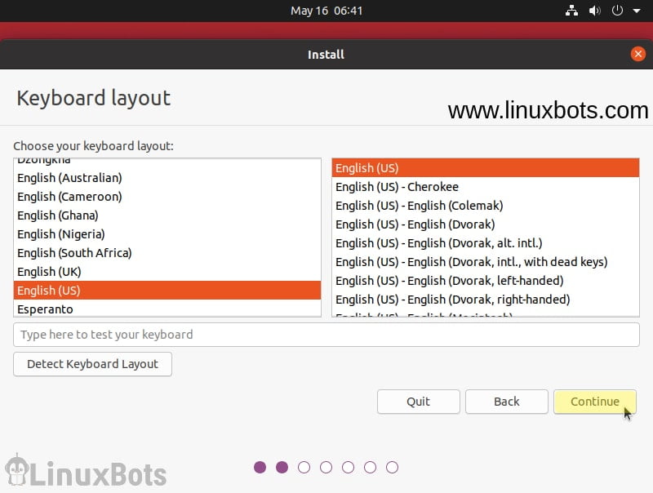Click the clock showing May 16 06:41
653x493 pixels.
pyautogui.click(x=325, y=11)
